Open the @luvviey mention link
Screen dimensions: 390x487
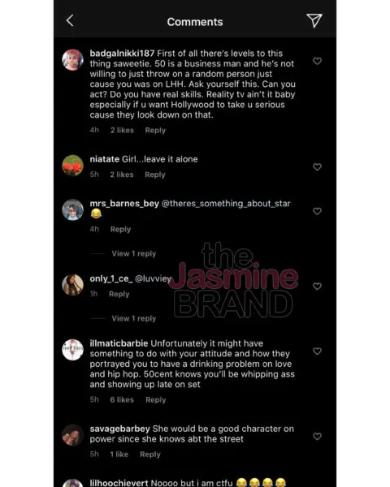coord(153,279)
